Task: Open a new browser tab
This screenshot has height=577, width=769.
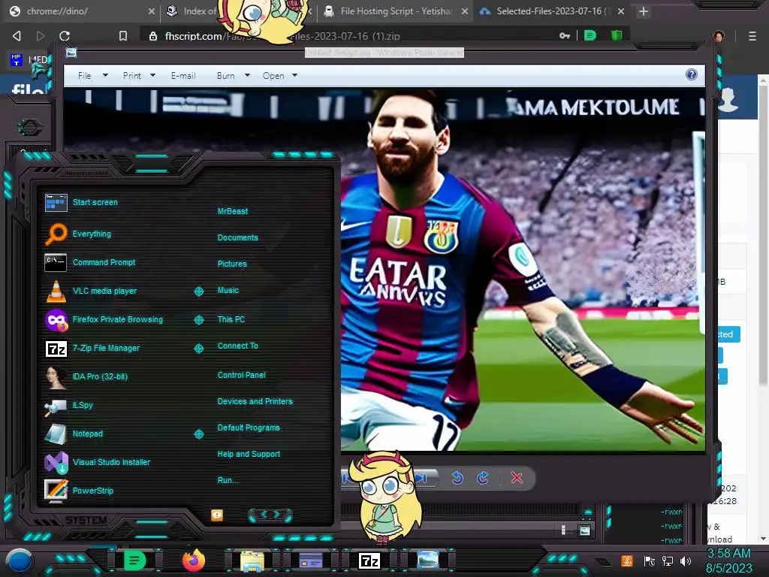Action: 644,11
